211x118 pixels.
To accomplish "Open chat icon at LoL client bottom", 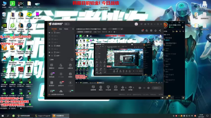I will (x=162, y=98).
